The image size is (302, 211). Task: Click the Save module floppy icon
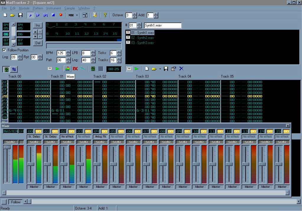tap(20, 15)
